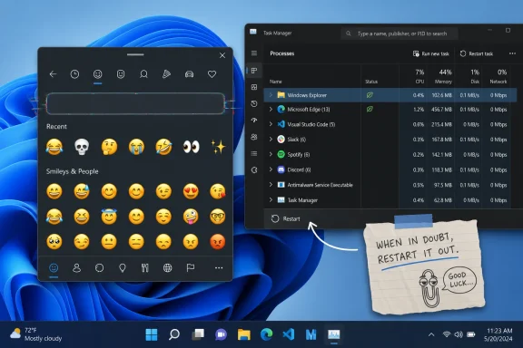The height and width of the screenshot is (348, 523).
Task: Select the Food fork-and-knife category
Action: pos(144,267)
